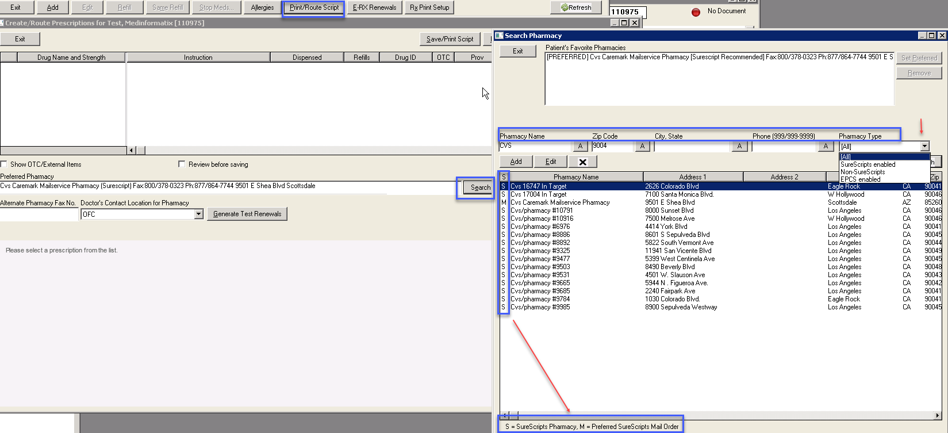Viewport: 948px width, 433px height.
Task: Click the Search button for Preferred Pharmacy
Action: [480, 187]
